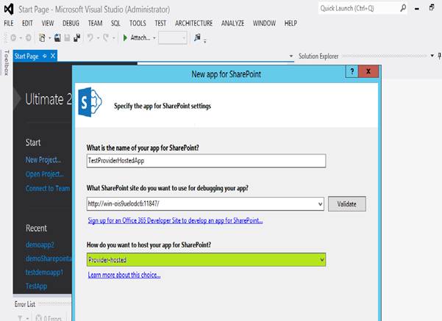Pin the Start Page tab

point(45,56)
